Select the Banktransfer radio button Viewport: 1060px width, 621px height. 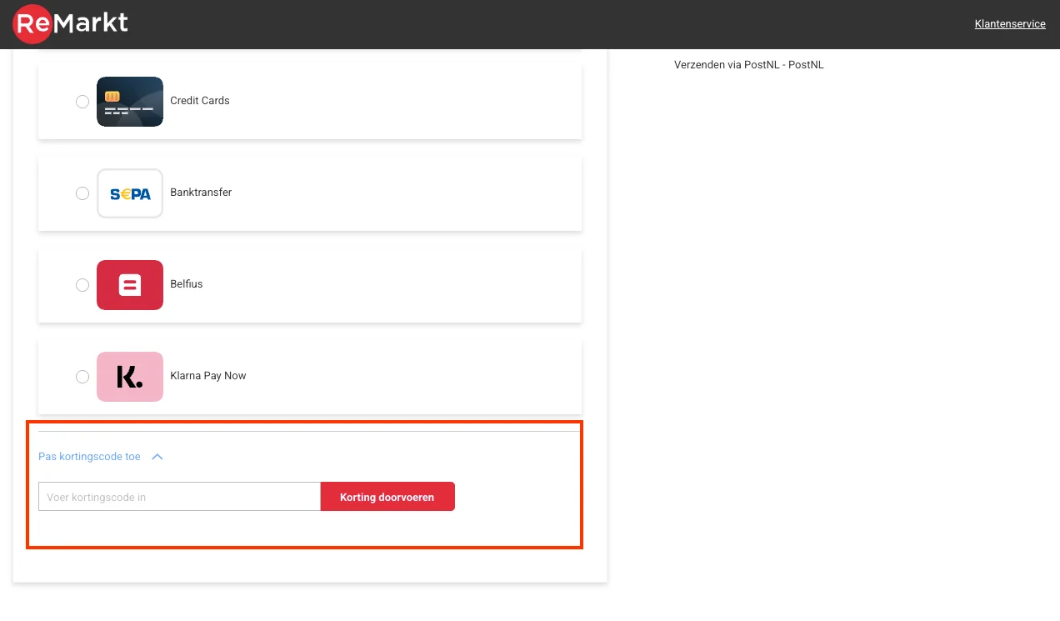82,193
